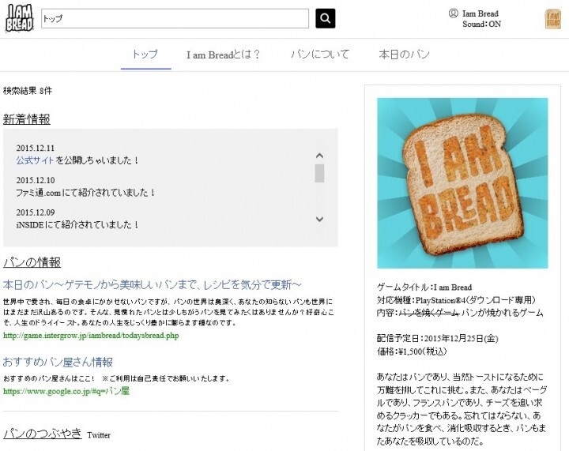Click the 2015.12.11 news date

36,148
